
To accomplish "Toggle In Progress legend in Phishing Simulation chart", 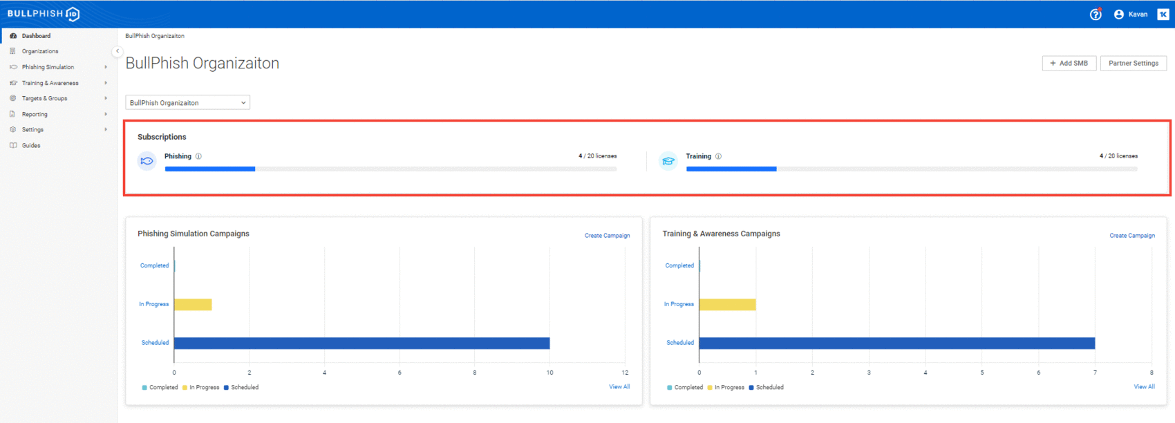I will point(200,388).
